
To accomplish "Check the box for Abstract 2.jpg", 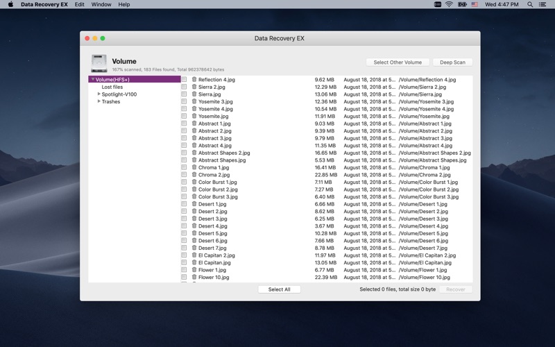I will 184,130.
